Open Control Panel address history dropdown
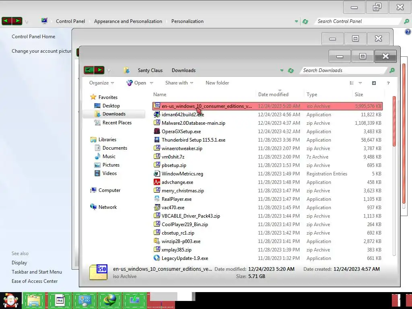 coord(297,22)
